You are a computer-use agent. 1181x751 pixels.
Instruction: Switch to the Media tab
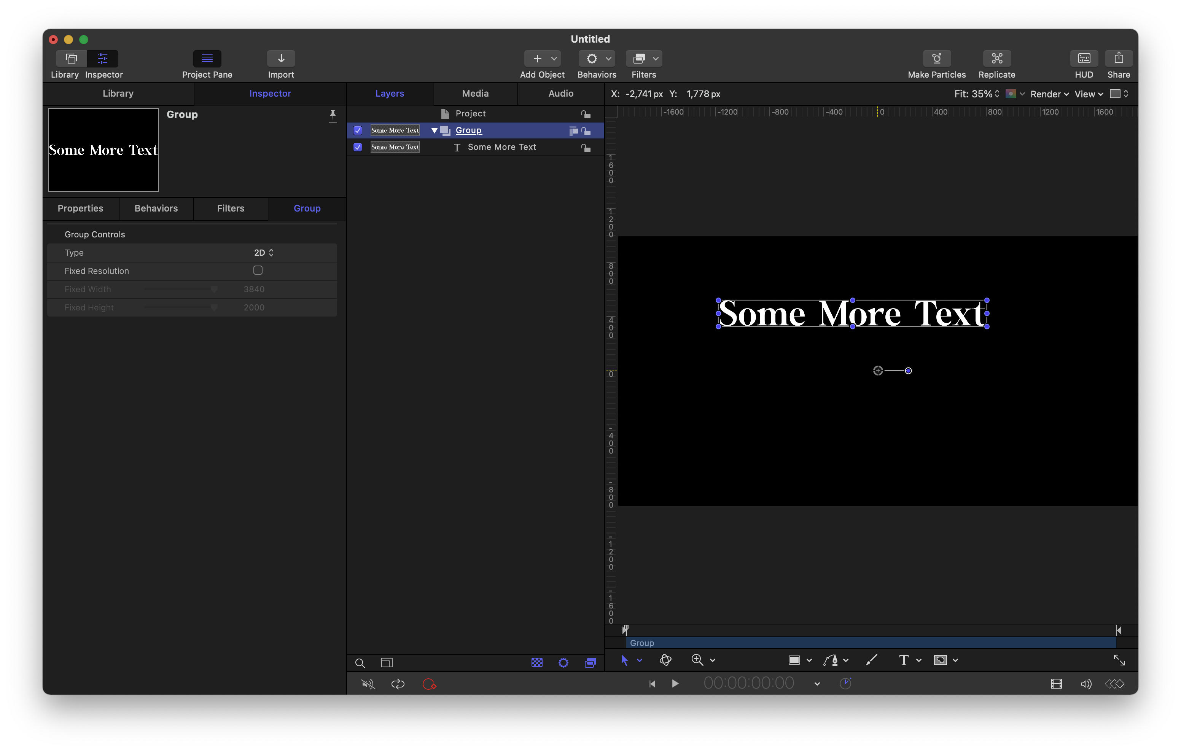pyautogui.click(x=475, y=93)
